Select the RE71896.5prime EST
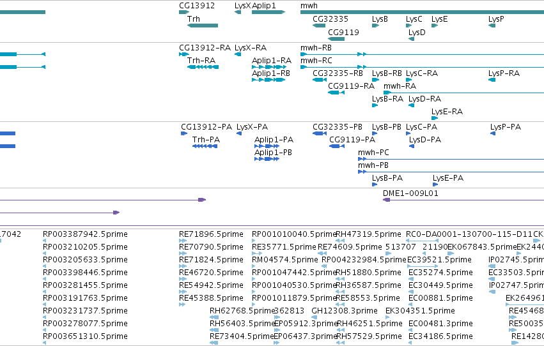Image resolution: width=544 pixels, height=346 pixels. tap(211, 234)
